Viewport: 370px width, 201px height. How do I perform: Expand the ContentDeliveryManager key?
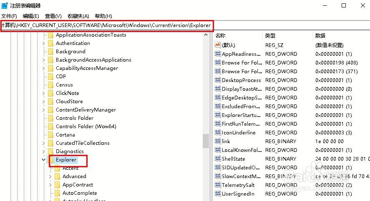pos(44,110)
